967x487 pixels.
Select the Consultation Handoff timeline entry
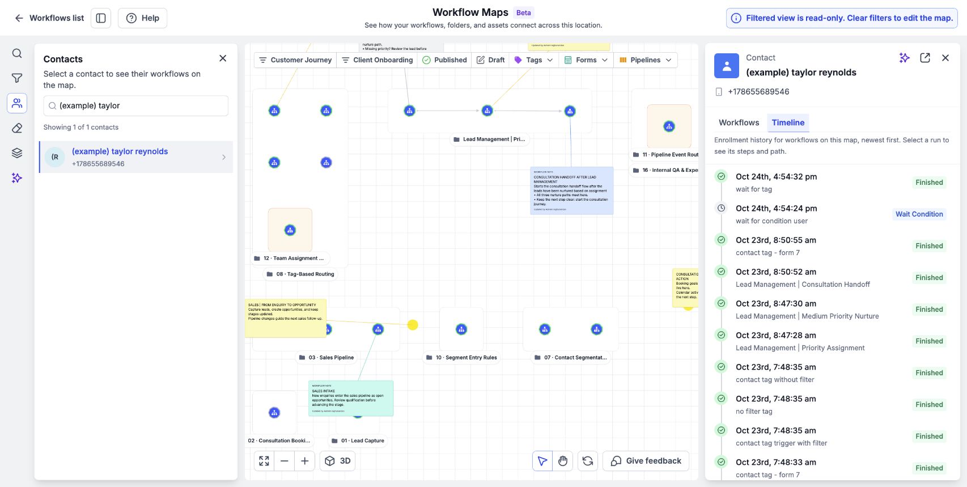[832, 278]
